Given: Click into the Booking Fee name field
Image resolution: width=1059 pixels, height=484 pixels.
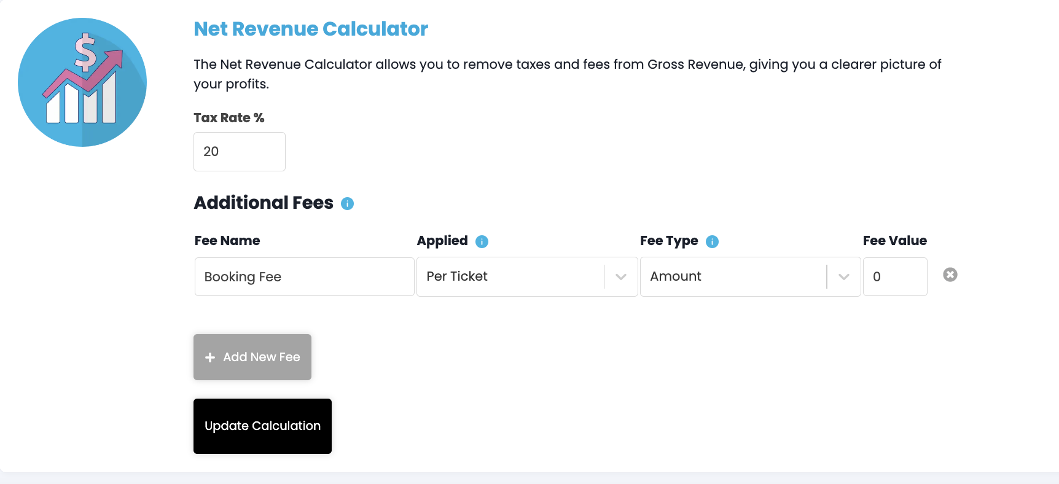Looking at the screenshot, I should (x=304, y=277).
